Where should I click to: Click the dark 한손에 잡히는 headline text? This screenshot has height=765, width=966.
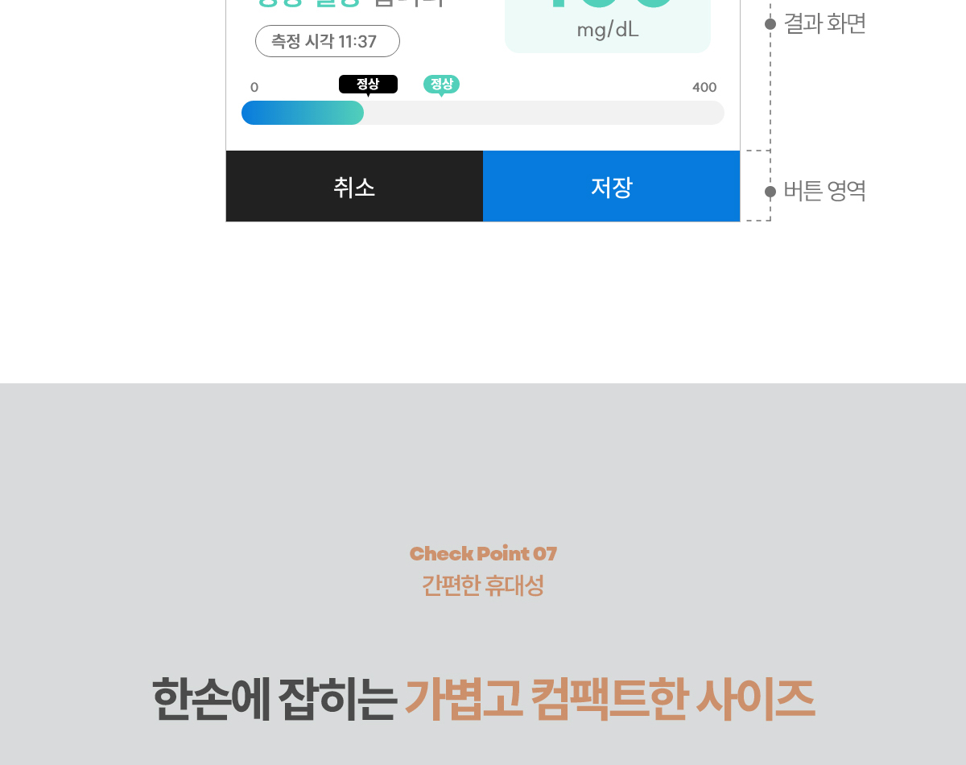(x=274, y=699)
